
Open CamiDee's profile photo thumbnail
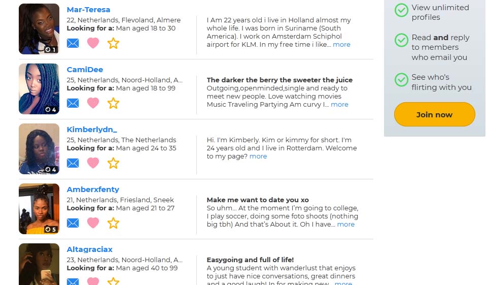(x=39, y=89)
